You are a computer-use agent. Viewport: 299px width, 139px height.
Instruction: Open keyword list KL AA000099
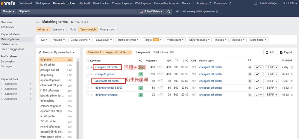tap(9, 84)
